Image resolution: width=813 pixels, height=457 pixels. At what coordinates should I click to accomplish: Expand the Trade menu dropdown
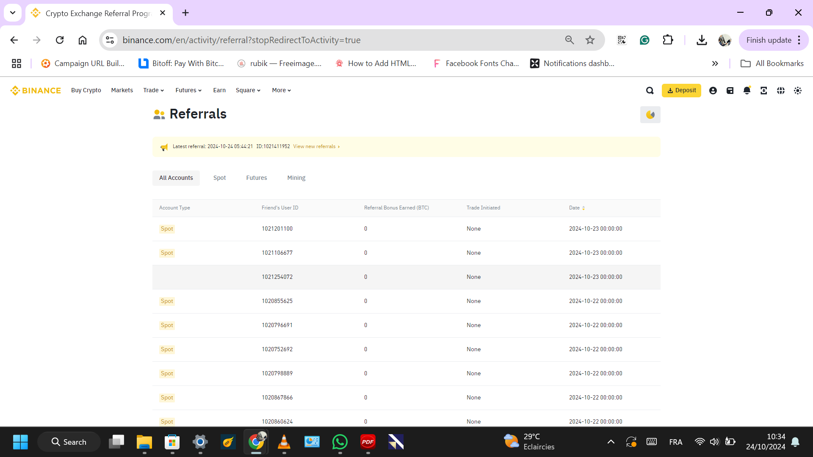coord(153,91)
